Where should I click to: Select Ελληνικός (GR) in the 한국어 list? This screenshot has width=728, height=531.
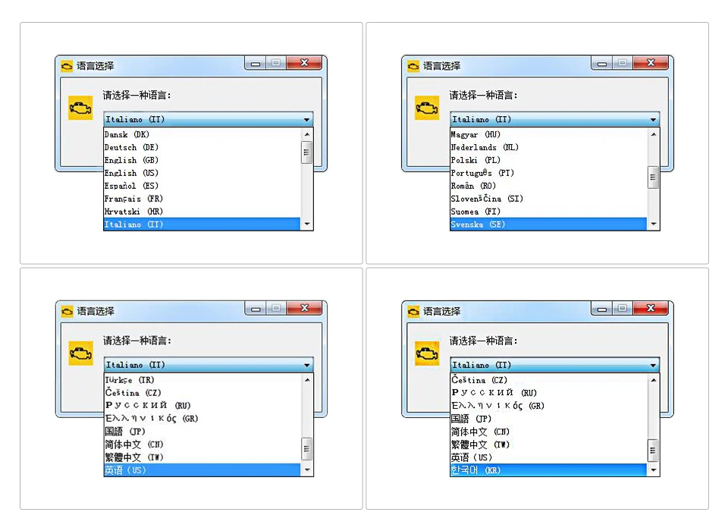[x=549, y=406]
